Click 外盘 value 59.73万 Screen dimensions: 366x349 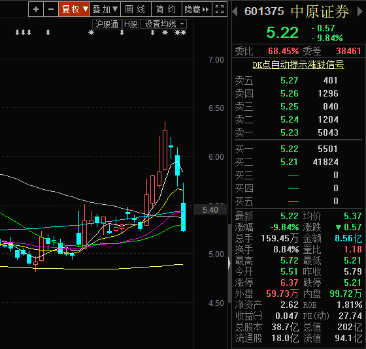tap(282, 294)
